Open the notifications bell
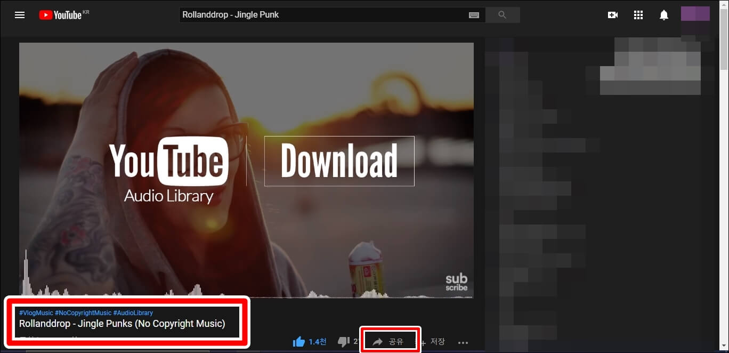 664,15
